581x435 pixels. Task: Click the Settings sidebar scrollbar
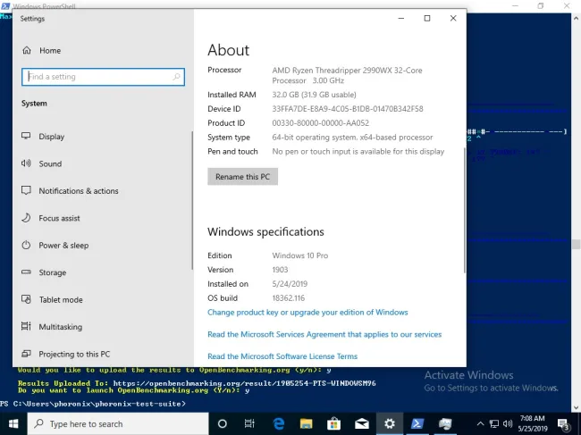click(192, 200)
